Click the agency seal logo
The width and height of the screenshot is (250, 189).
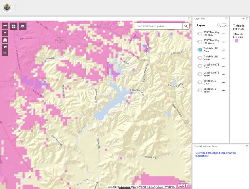(x=7, y=7)
